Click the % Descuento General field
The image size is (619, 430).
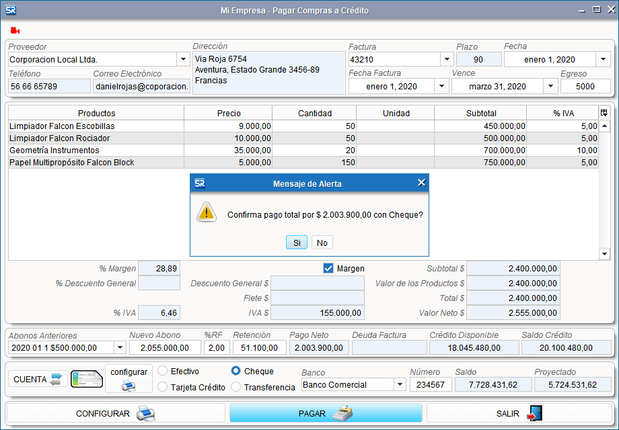click(159, 284)
